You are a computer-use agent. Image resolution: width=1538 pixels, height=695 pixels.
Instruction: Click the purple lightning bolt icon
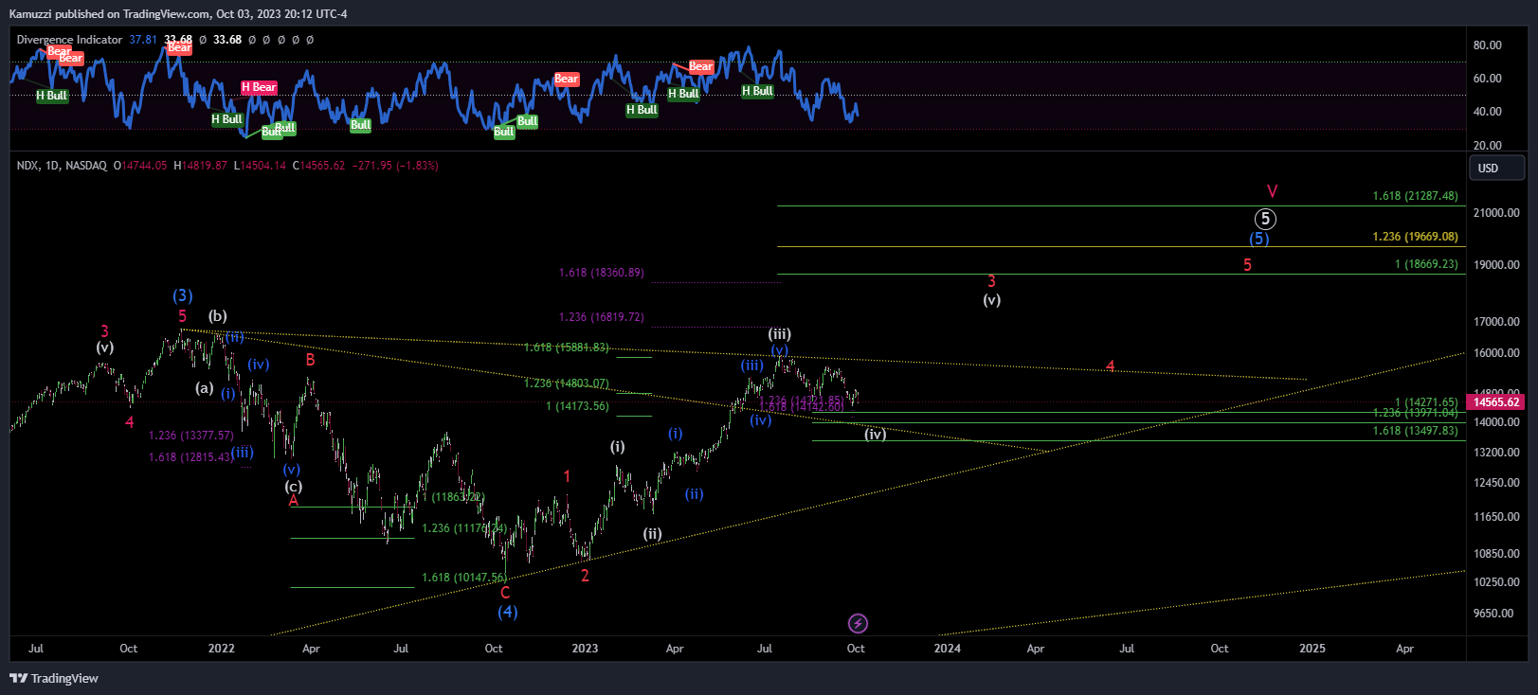coord(858,623)
